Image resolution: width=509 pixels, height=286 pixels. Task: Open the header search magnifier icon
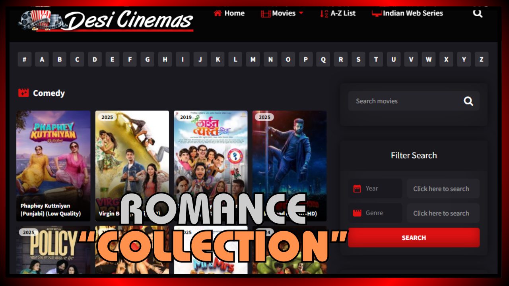tap(477, 14)
